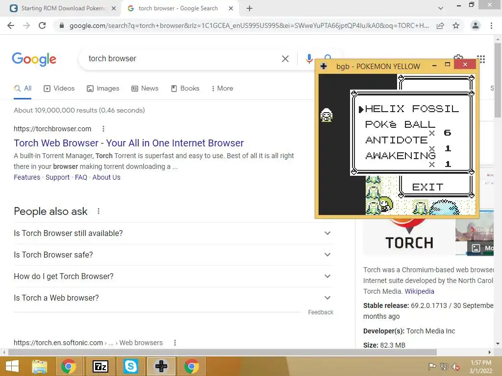Click the Action Center flag icon
Viewport: 502px width, 376px height.
coord(432,367)
